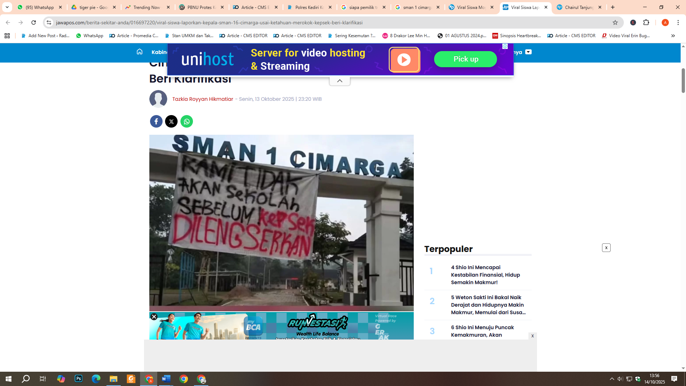Open 5 Weton Sakti popular article

tap(488, 305)
